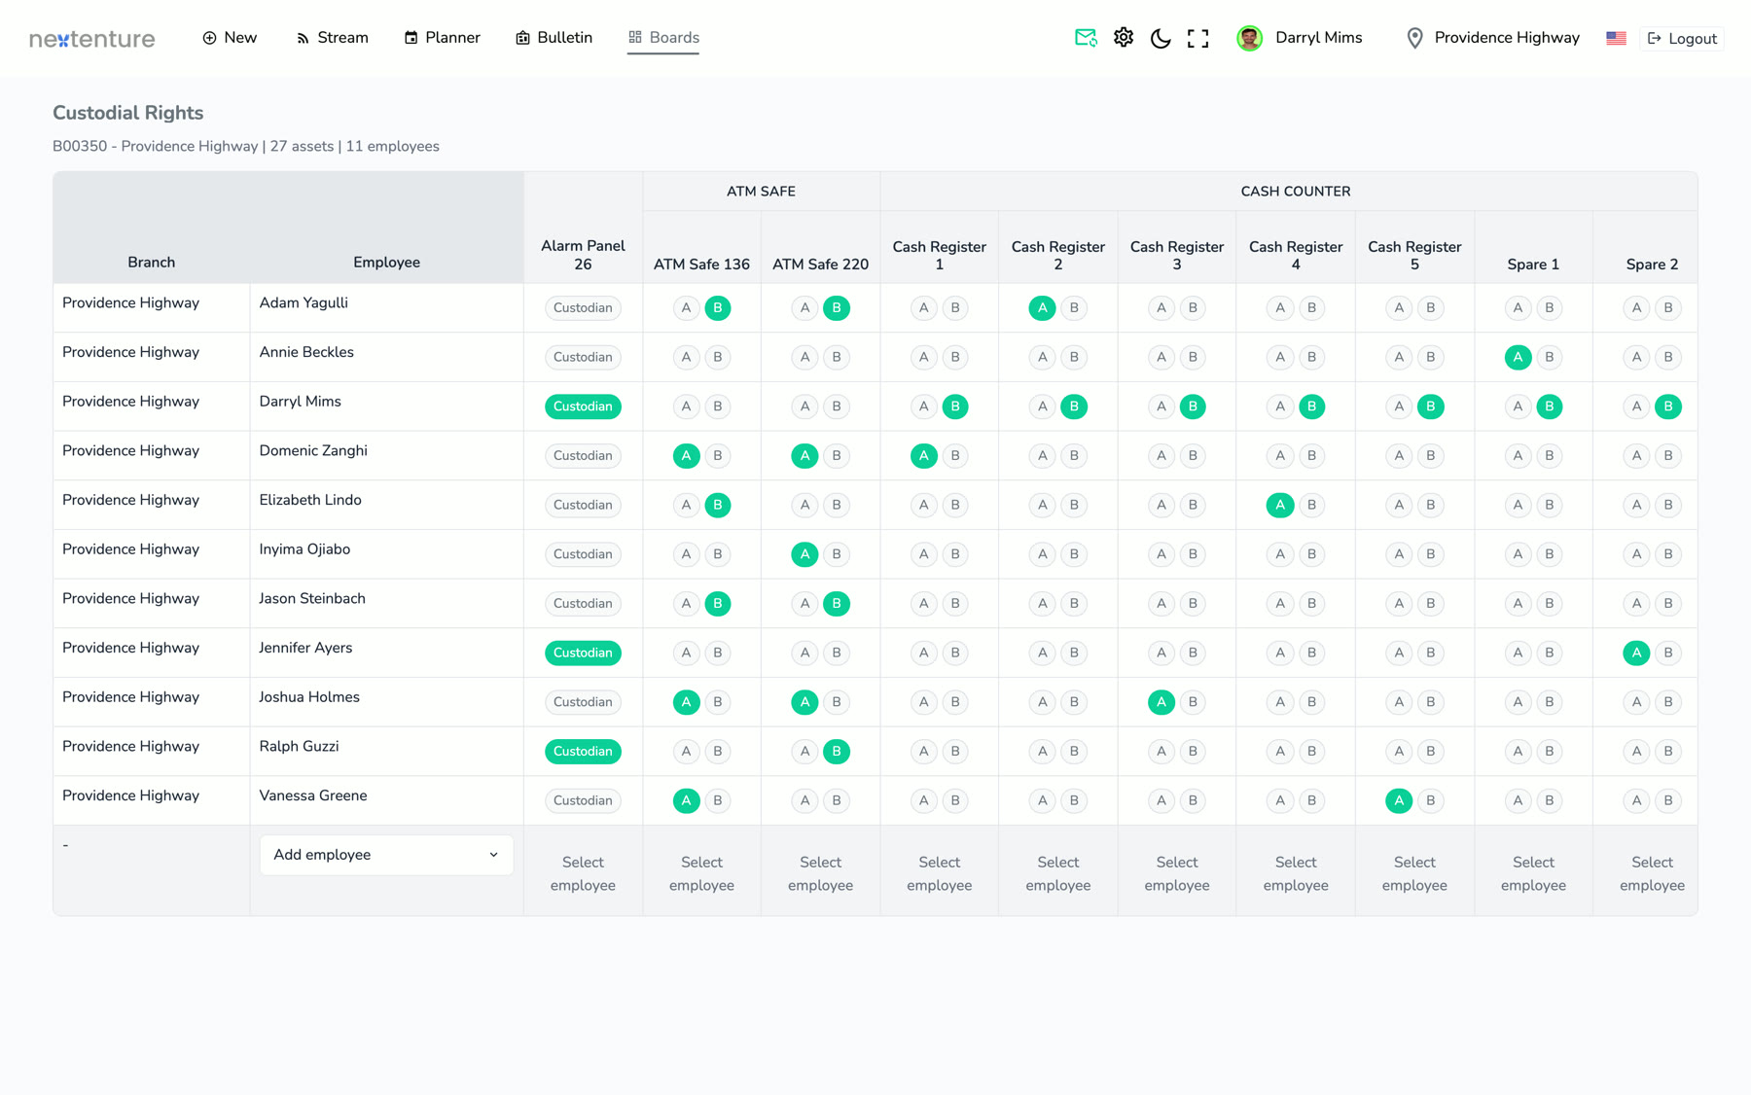1751x1095 pixels.
Task: Click Select employee under ATM Safe 136
Action: point(701,873)
